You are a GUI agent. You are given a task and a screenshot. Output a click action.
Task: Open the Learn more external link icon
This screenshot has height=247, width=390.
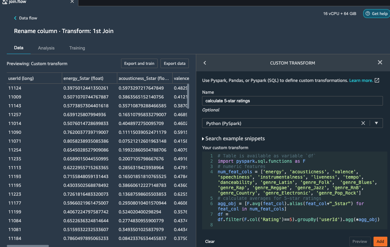click(x=377, y=80)
